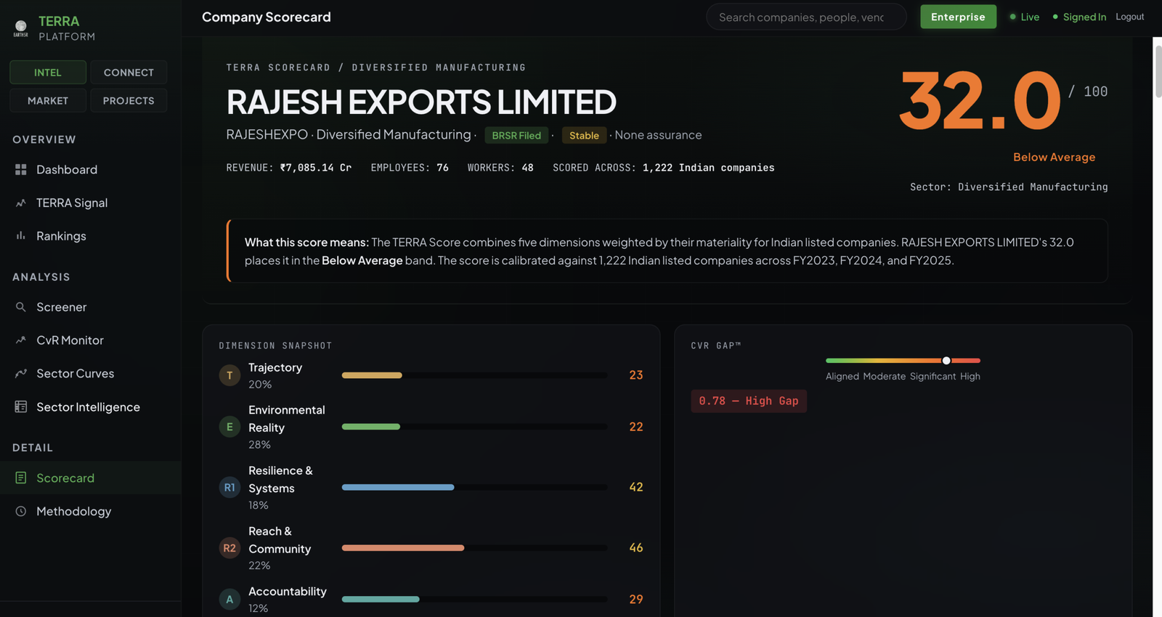1162x617 pixels.
Task: Click the 32.0 score value
Action: coord(980,101)
